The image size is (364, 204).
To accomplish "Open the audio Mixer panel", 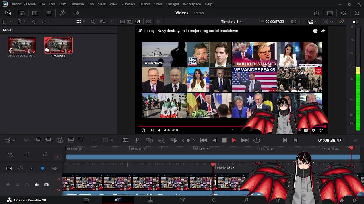I will click(344, 13).
